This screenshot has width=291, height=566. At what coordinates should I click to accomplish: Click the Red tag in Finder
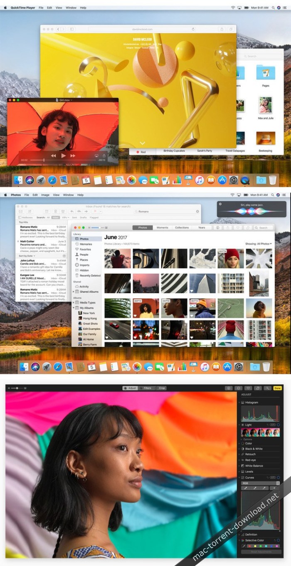(x=141, y=152)
